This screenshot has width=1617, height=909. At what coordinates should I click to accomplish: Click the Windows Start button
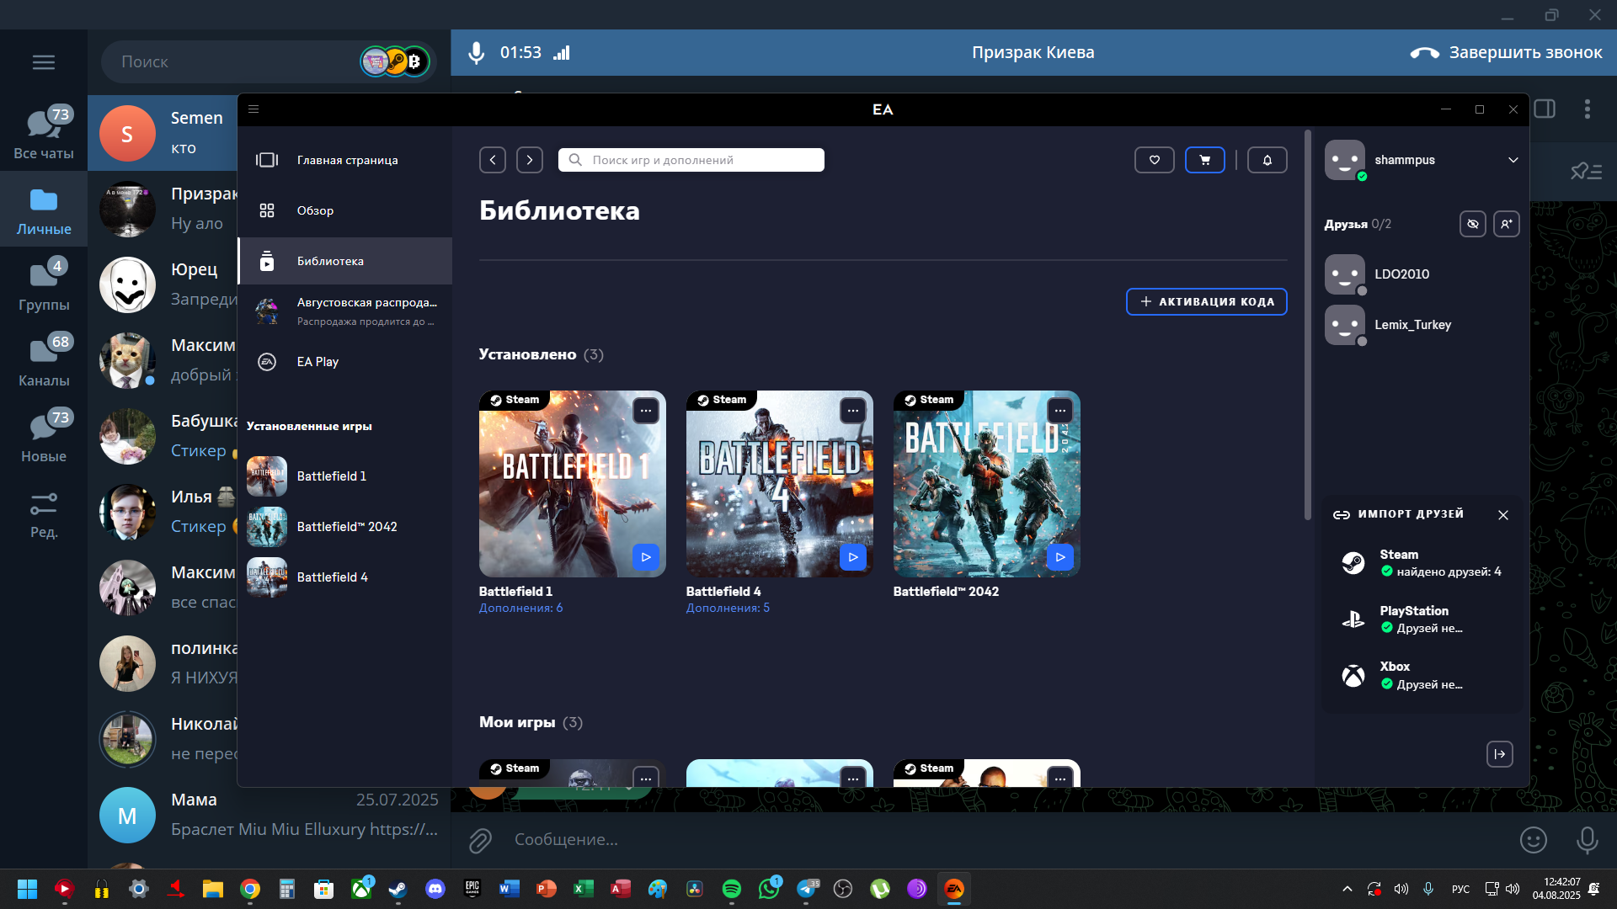pos(27,889)
